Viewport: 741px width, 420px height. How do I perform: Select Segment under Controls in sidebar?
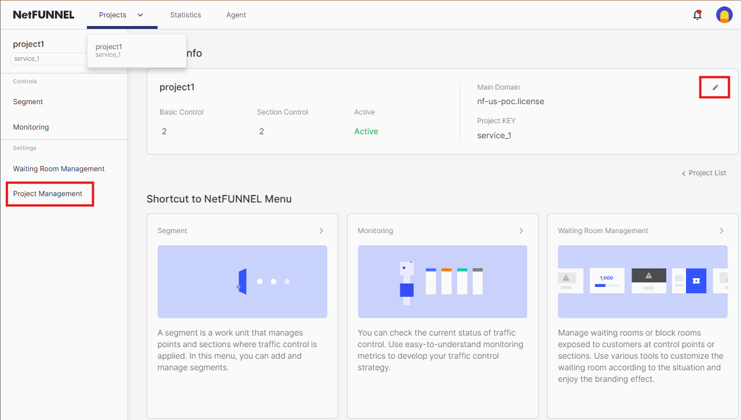tap(27, 101)
